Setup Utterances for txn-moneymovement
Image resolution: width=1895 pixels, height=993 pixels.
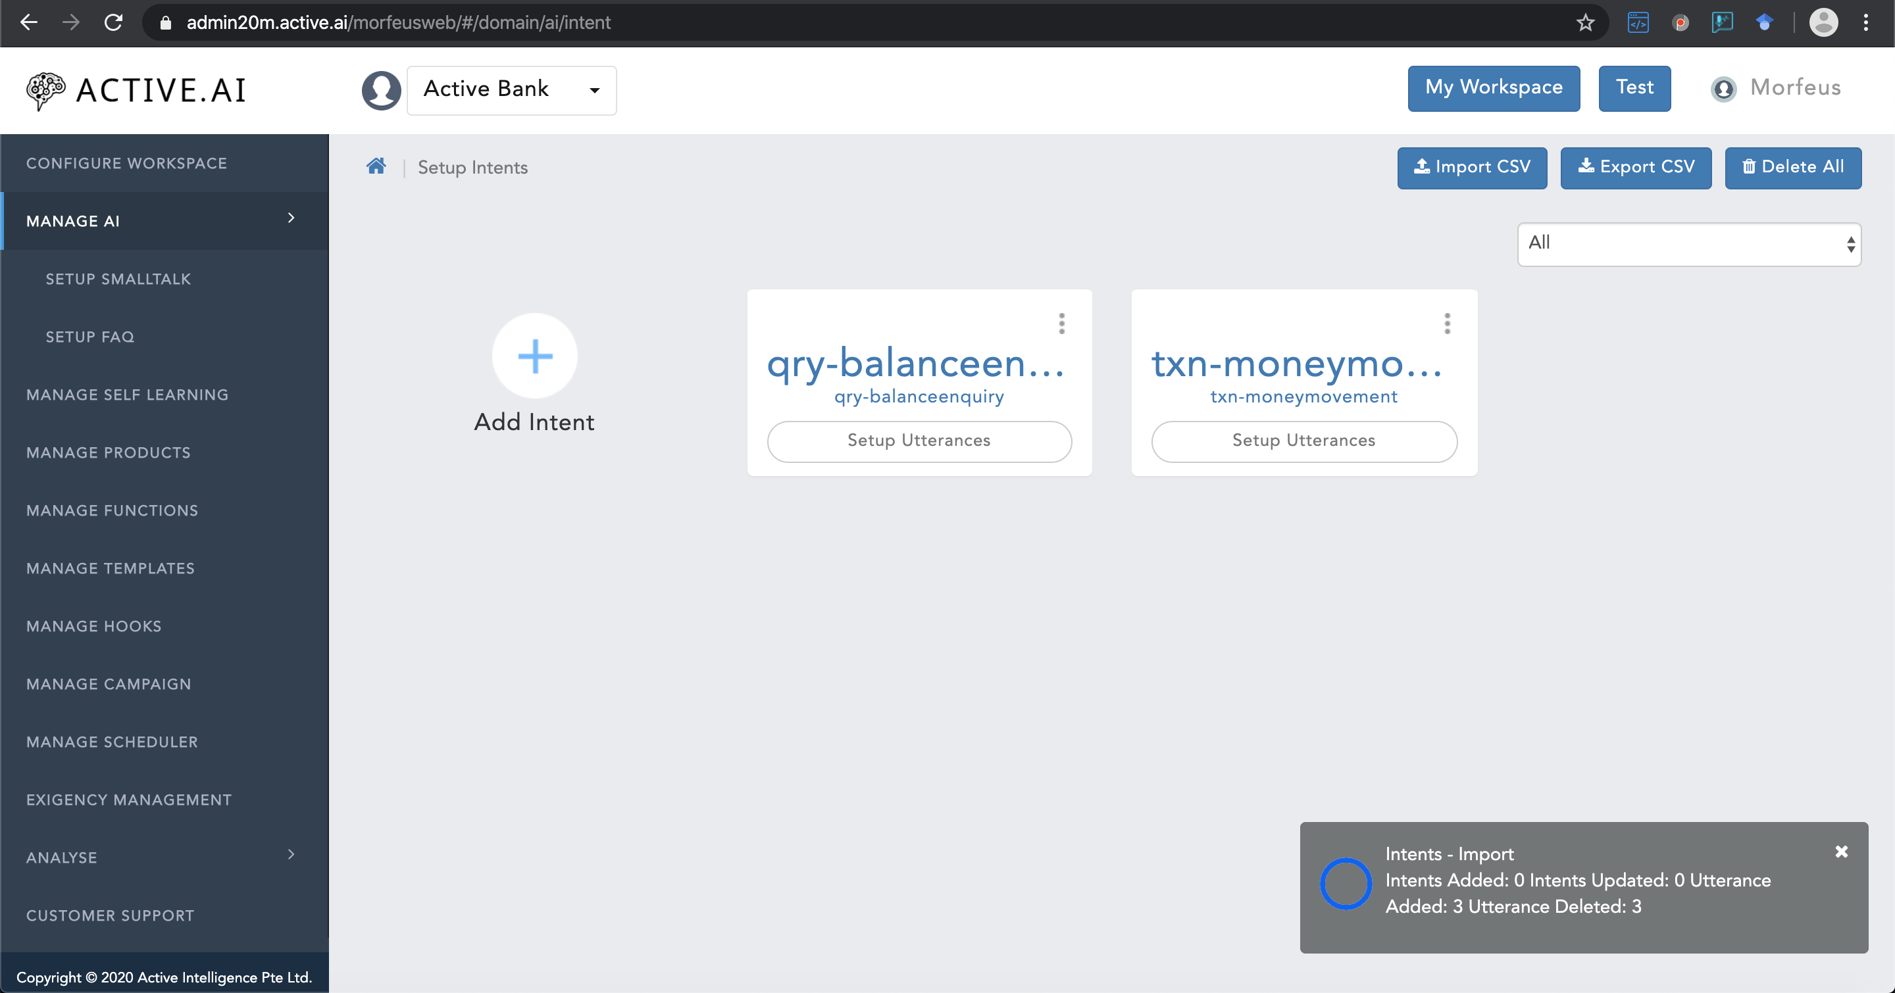[x=1303, y=441]
